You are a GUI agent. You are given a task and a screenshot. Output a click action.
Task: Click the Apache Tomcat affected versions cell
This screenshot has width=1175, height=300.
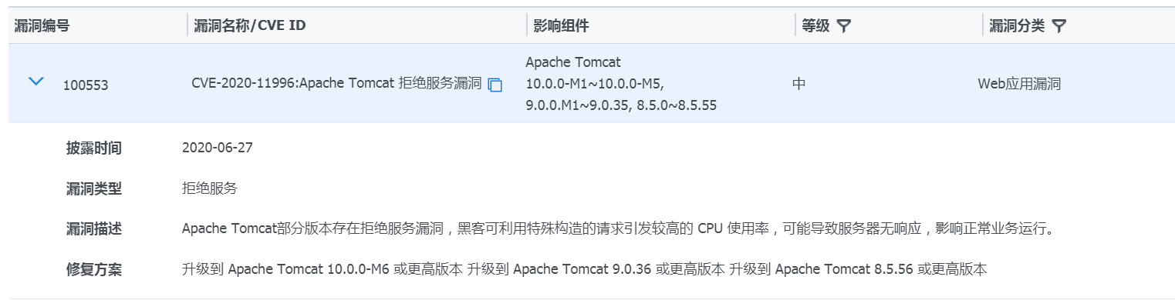tap(621, 84)
